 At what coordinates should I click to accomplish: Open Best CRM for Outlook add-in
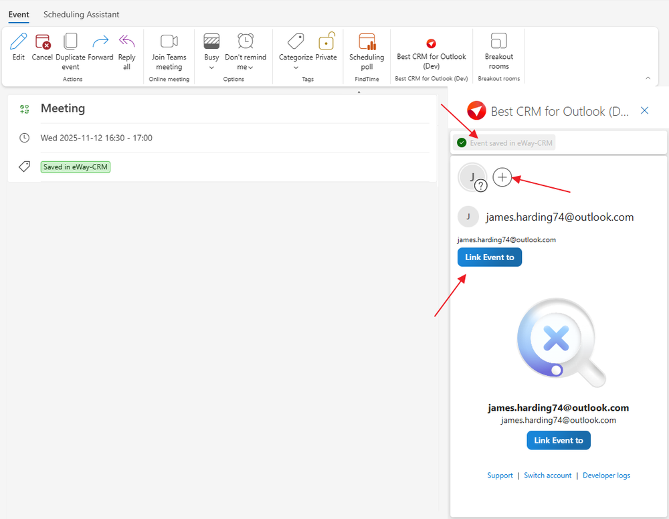tap(432, 43)
